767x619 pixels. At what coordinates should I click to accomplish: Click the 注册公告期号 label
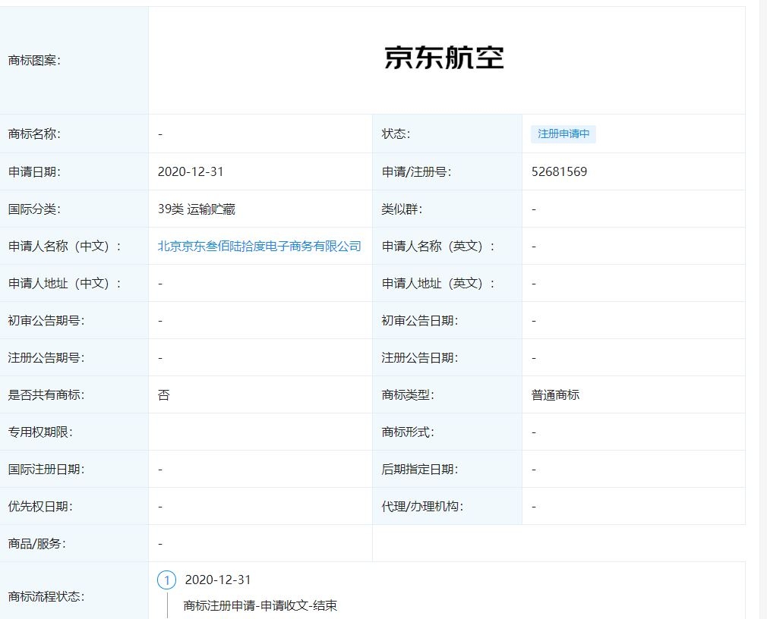(x=46, y=357)
